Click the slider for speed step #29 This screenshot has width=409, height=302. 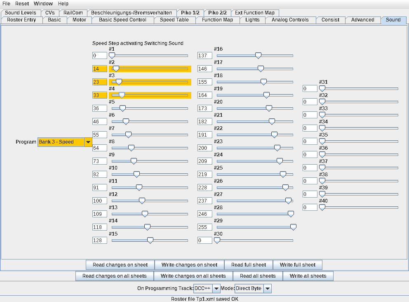pyautogui.click(x=255, y=227)
